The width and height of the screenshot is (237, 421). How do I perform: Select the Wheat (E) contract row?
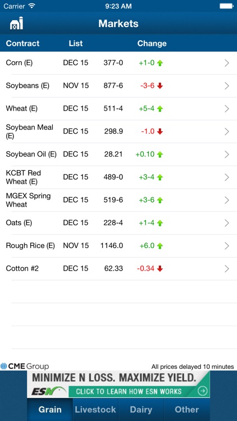(118, 109)
